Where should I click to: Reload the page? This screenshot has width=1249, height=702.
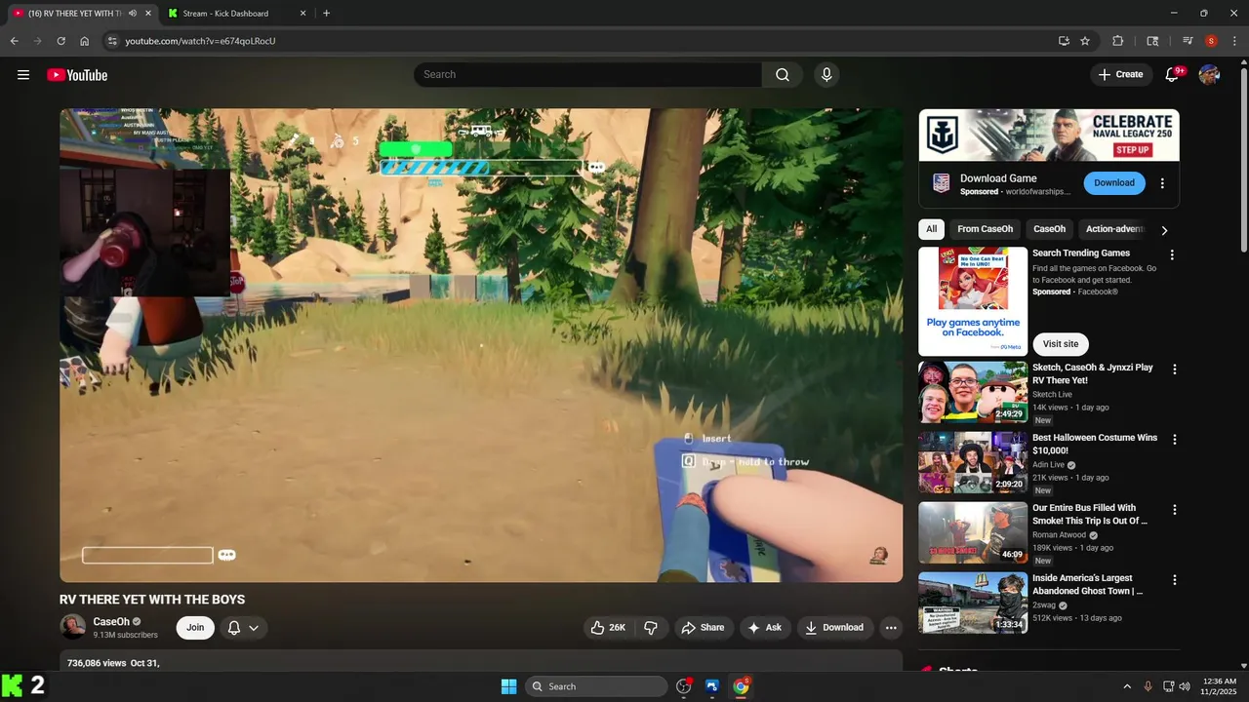[x=60, y=41]
